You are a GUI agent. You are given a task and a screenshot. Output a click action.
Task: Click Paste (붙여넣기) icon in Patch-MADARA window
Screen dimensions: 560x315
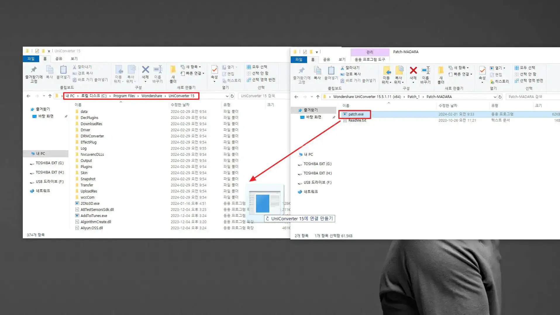[331, 71]
